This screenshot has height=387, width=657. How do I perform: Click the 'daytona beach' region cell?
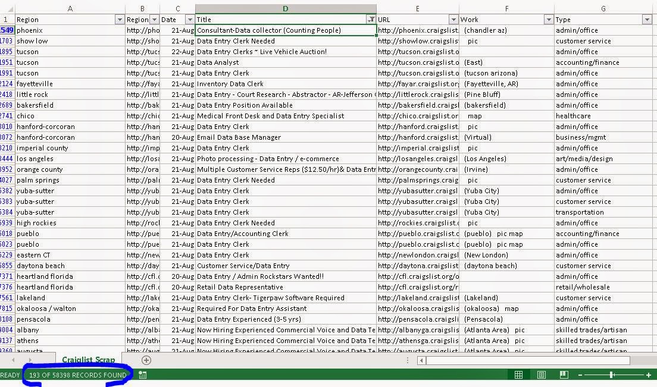[x=70, y=266]
